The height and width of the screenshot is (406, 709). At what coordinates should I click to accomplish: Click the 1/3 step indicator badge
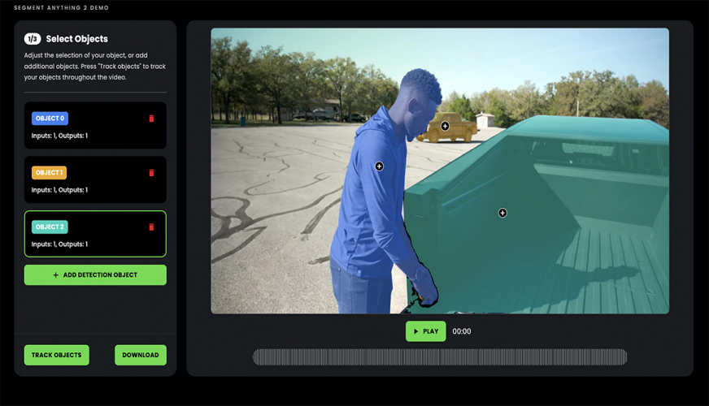(33, 39)
